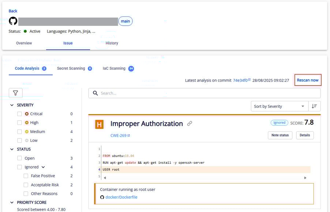Open the Details button for the issue

[x=305, y=135]
